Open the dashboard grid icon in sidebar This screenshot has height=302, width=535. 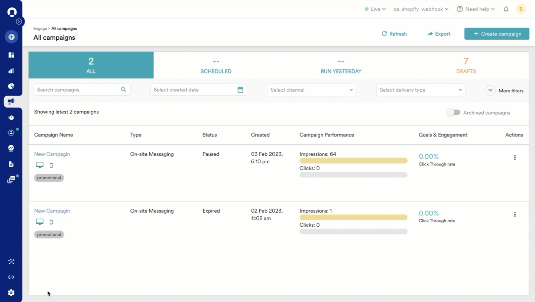(11, 55)
